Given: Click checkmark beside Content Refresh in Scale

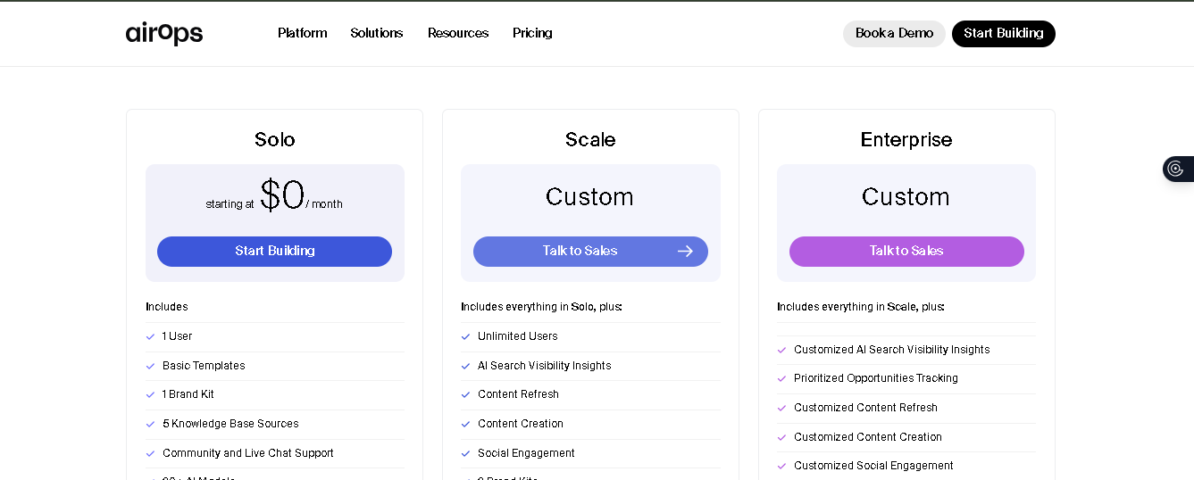Looking at the screenshot, I should pyautogui.click(x=465, y=394).
